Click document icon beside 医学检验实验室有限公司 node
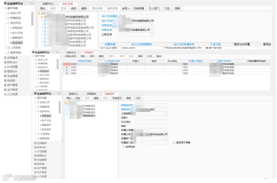Screen dimensions: 277x183 [45, 28]
